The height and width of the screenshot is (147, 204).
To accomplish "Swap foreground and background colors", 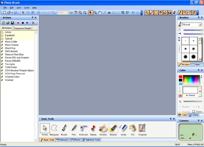I will 180,84.
